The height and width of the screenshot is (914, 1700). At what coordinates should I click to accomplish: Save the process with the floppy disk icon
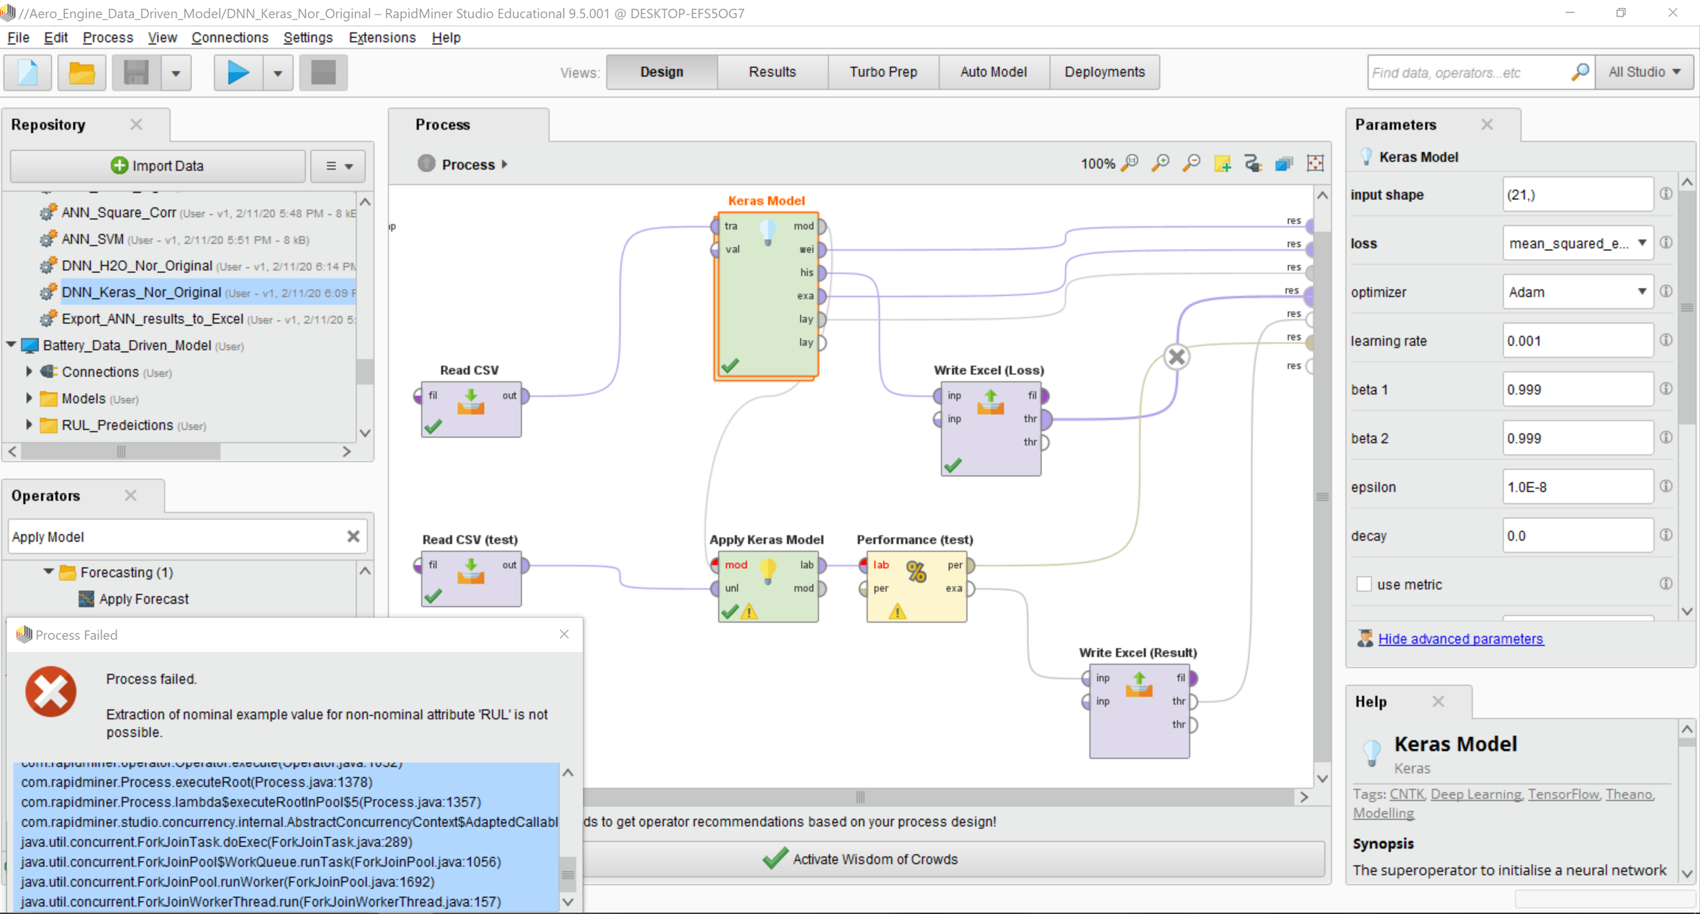(136, 73)
